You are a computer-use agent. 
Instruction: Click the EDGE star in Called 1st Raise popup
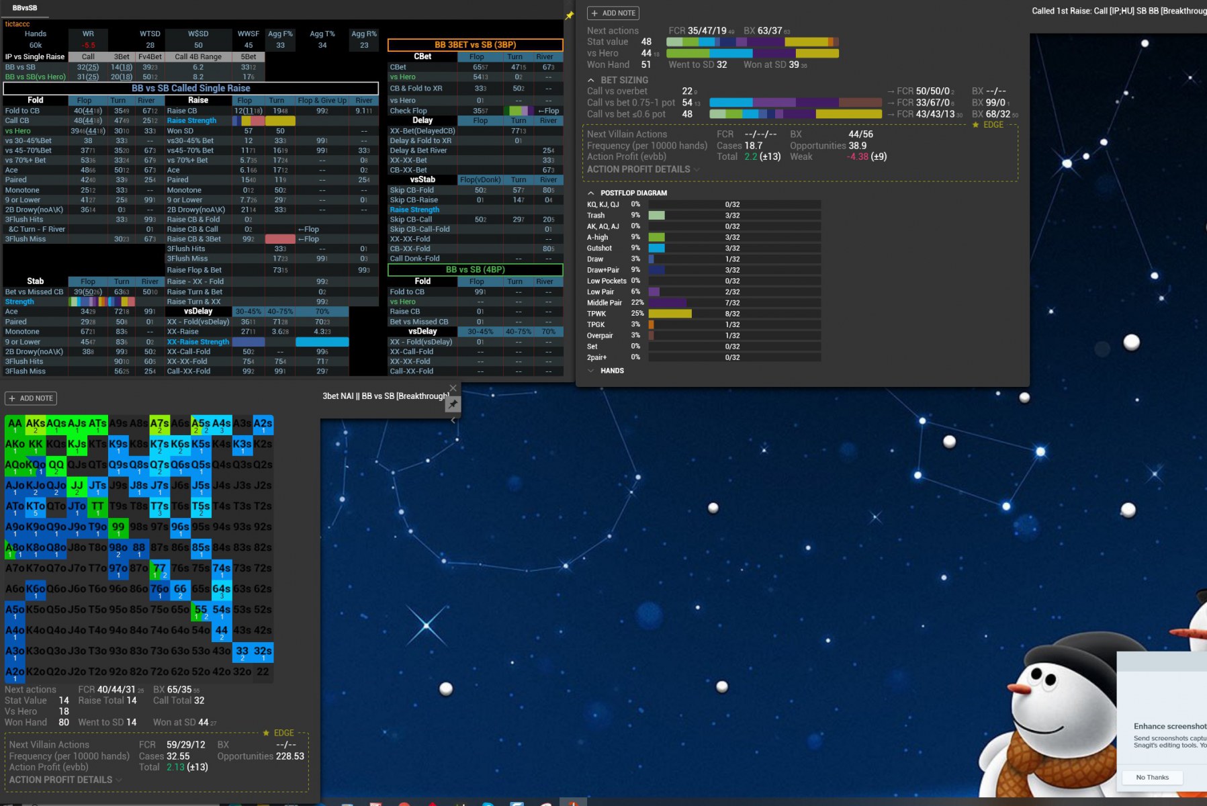975,125
